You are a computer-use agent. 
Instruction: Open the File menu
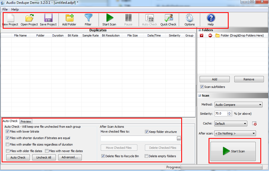tap(5, 9)
